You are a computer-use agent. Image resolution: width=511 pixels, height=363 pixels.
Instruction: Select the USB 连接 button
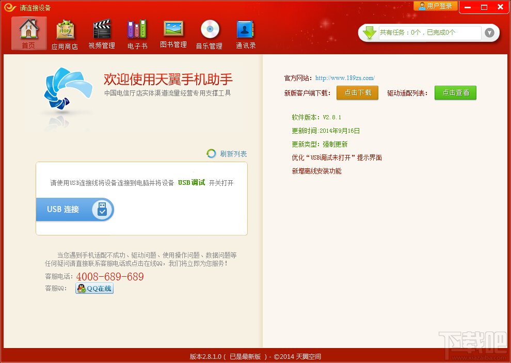click(75, 210)
